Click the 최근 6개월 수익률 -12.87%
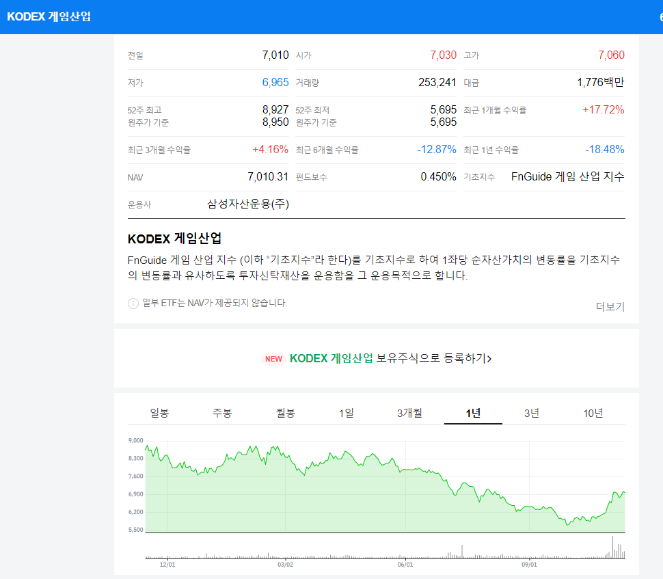This screenshot has height=579, width=663. click(437, 150)
